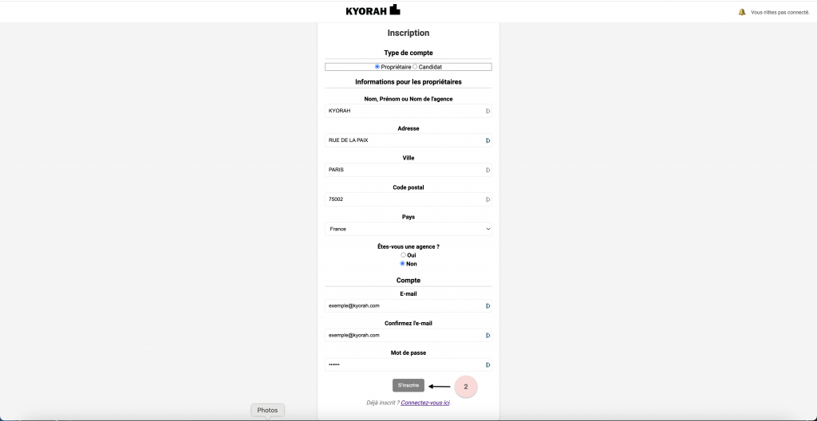
Task: Click the Adresse field with RUE DE LA PAIX
Action: pyautogui.click(x=403, y=140)
